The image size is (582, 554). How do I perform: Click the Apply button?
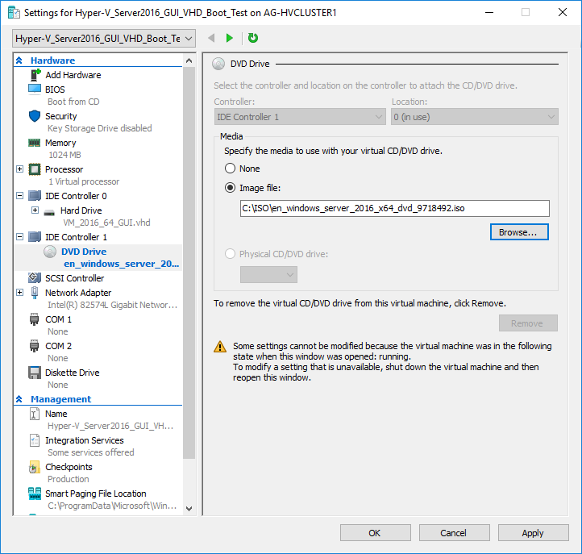pyautogui.click(x=533, y=533)
